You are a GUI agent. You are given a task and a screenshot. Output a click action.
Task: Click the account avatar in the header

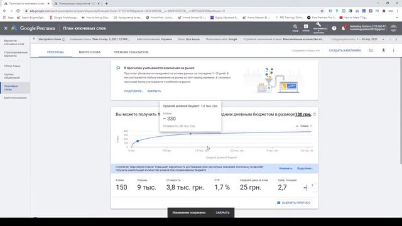pos(394,28)
